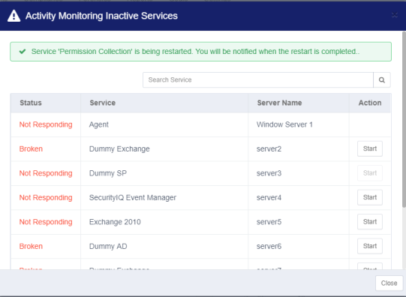The height and width of the screenshot is (297, 406).
Task: Start the Dummy AD service on server6
Action: 370,246
